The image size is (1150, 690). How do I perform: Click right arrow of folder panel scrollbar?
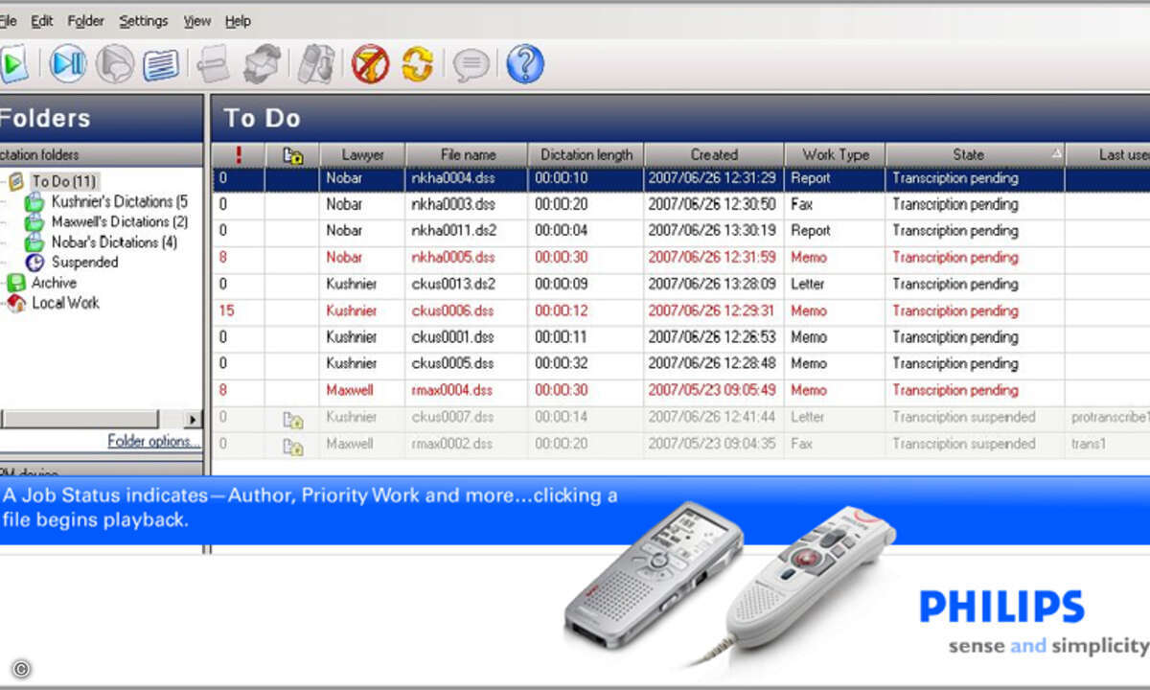click(193, 420)
